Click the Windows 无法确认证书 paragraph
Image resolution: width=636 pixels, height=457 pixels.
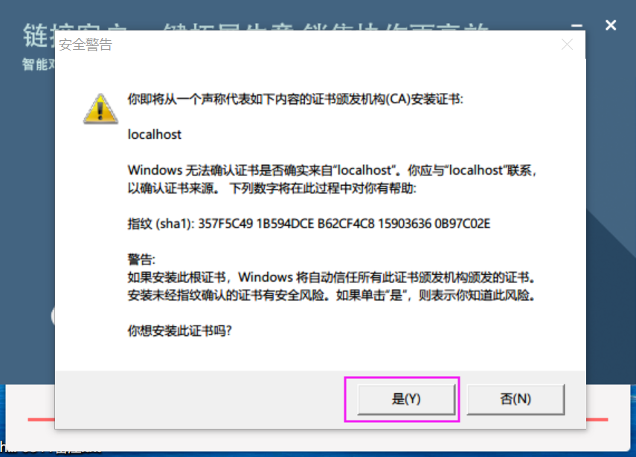pos(332,179)
